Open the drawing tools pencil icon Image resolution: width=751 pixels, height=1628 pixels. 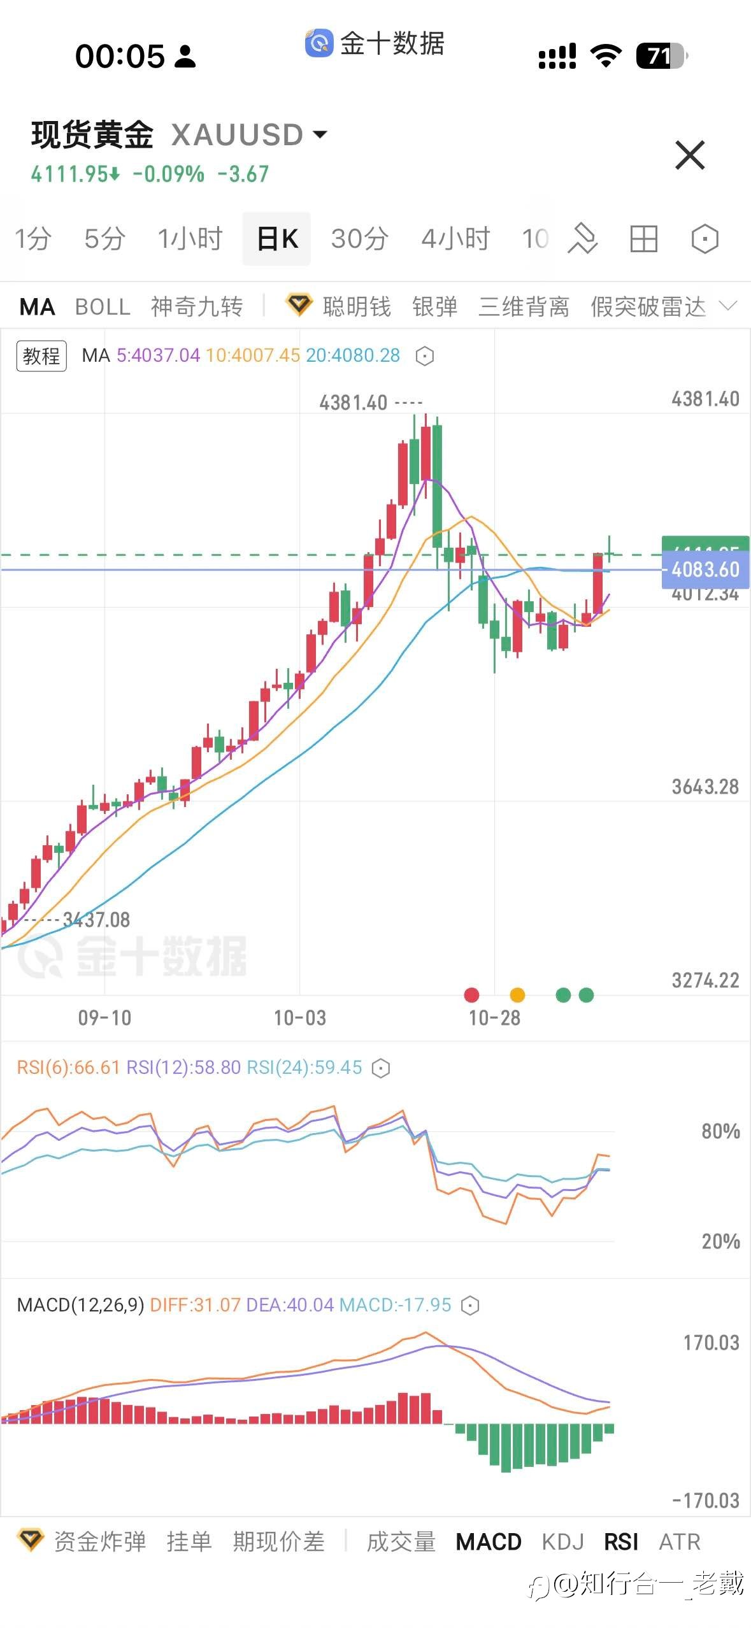583,239
